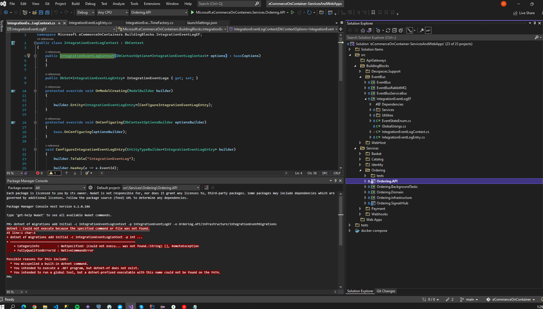Open the Debug configuration dropdown
This screenshot has width=543, height=309.
(x=86, y=12)
